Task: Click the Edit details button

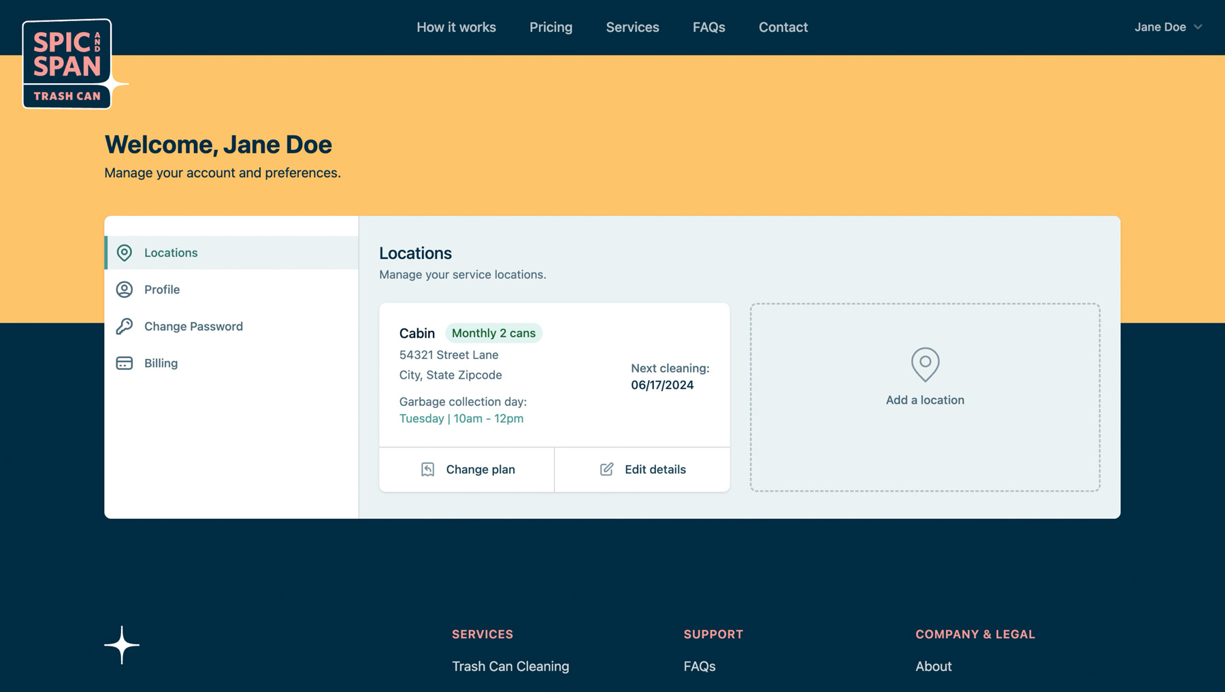Action: click(642, 469)
